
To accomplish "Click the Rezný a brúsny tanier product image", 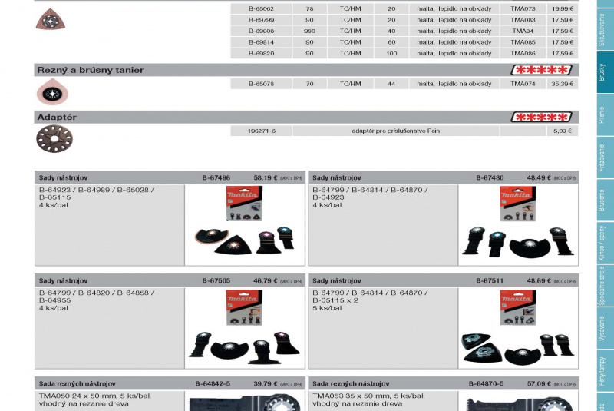I will coord(52,92).
